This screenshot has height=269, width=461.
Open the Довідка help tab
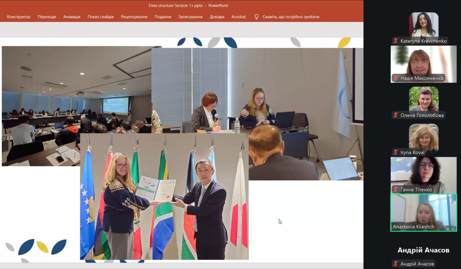pos(217,17)
